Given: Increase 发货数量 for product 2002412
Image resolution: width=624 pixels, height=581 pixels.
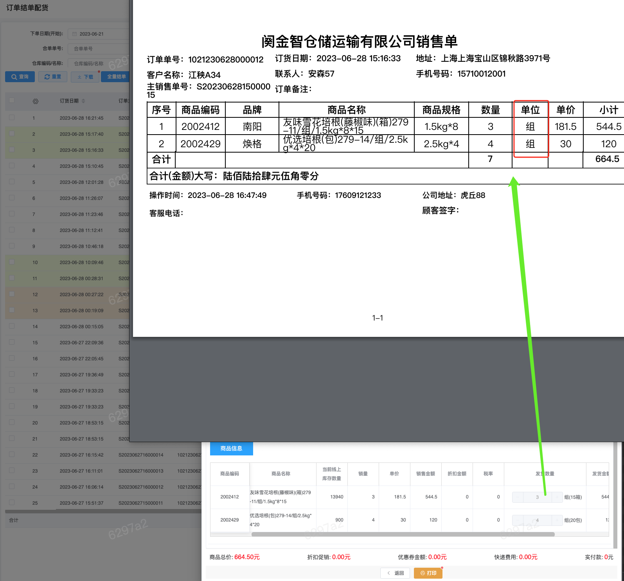Looking at the screenshot, I should coord(557,497).
